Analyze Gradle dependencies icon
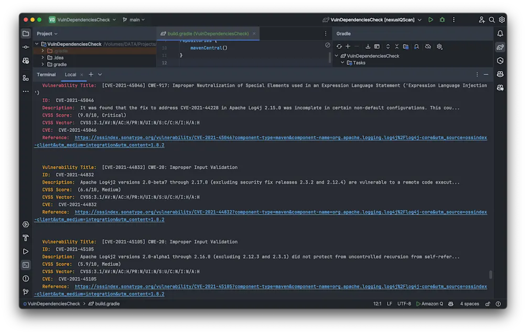The height and width of the screenshot is (334, 526). (x=416, y=47)
